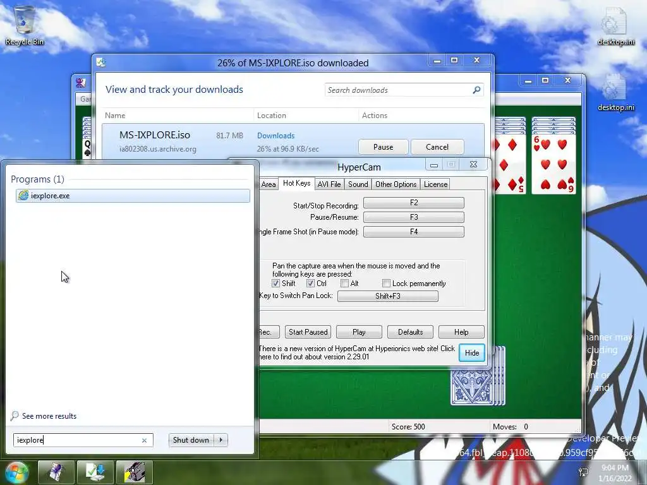647x485 pixels.
Task: Open HyperCam Help
Action: click(x=461, y=332)
